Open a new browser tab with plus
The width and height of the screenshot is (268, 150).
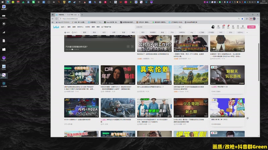[x=82, y=15]
